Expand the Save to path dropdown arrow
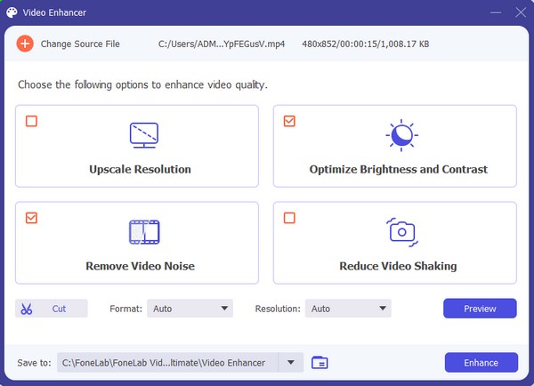 click(290, 363)
